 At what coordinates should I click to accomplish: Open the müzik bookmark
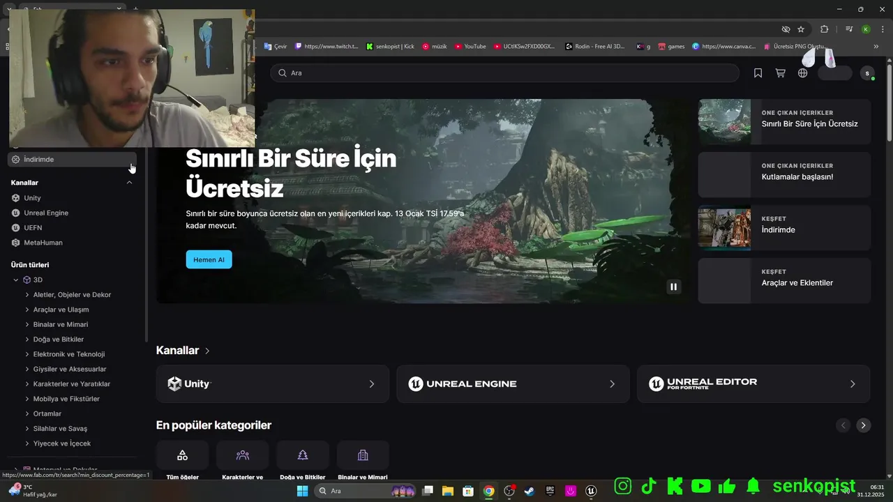[x=435, y=47]
